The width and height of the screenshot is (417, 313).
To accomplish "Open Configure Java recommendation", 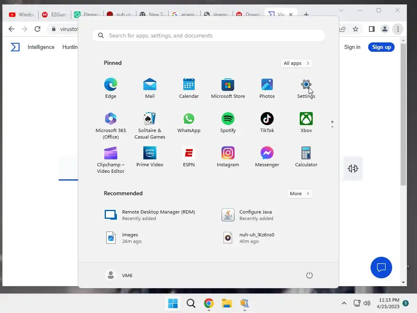I will [x=247, y=215].
